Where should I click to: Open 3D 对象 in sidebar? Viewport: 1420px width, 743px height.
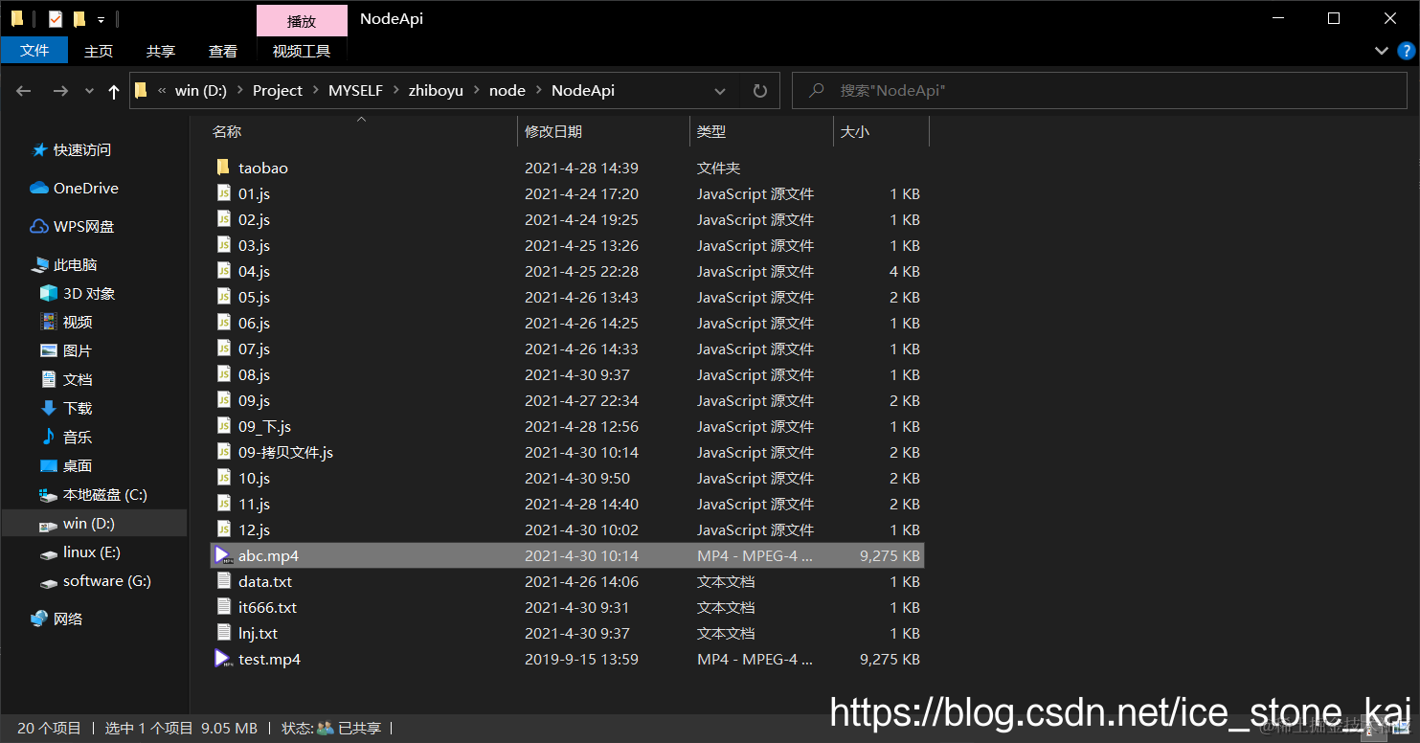pos(77,293)
